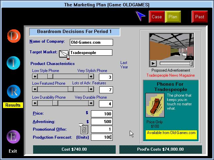214x160 pixels.
Task: Open the Past tab
Action: point(200,17)
